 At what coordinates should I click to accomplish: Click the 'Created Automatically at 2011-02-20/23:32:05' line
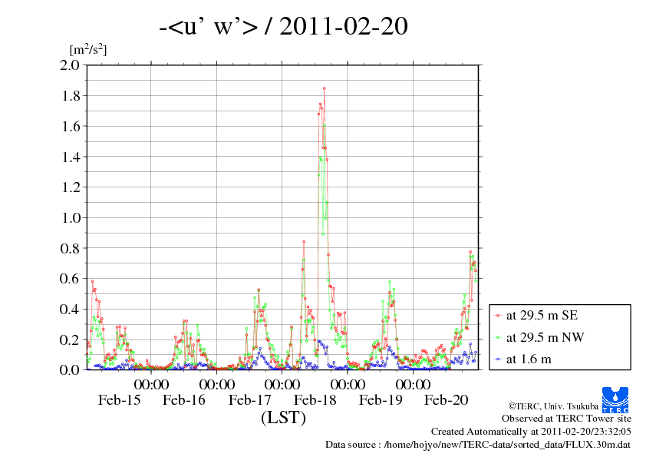pos(531,432)
